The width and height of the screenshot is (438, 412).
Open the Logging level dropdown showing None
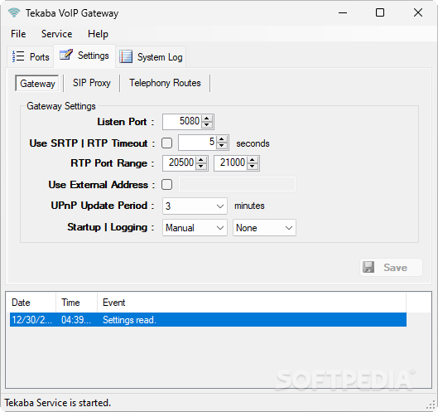pyautogui.click(x=264, y=228)
